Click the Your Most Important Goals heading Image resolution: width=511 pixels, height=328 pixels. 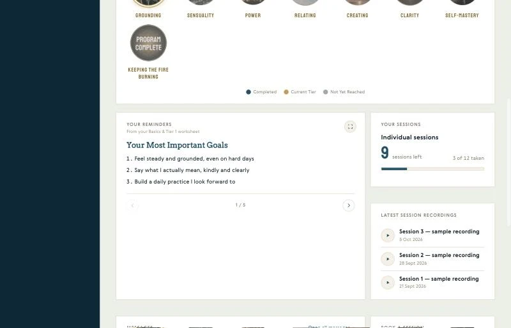tap(177, 145)
